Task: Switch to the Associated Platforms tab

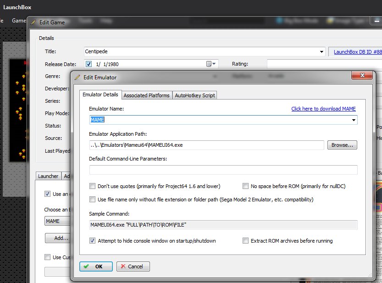Action: pos(146,95)
